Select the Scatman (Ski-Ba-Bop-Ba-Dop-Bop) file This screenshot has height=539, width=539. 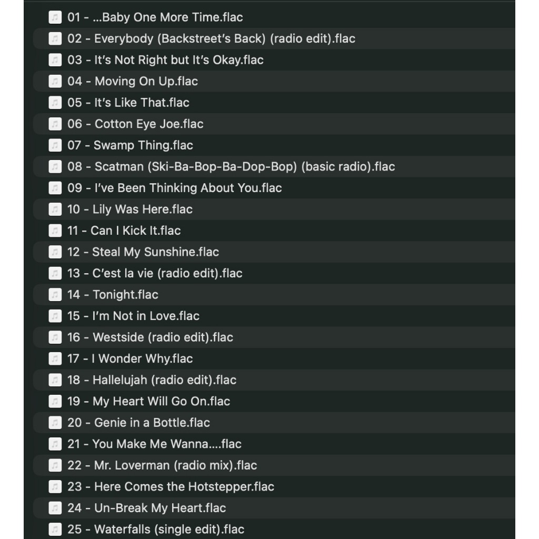tap(274, 166)
